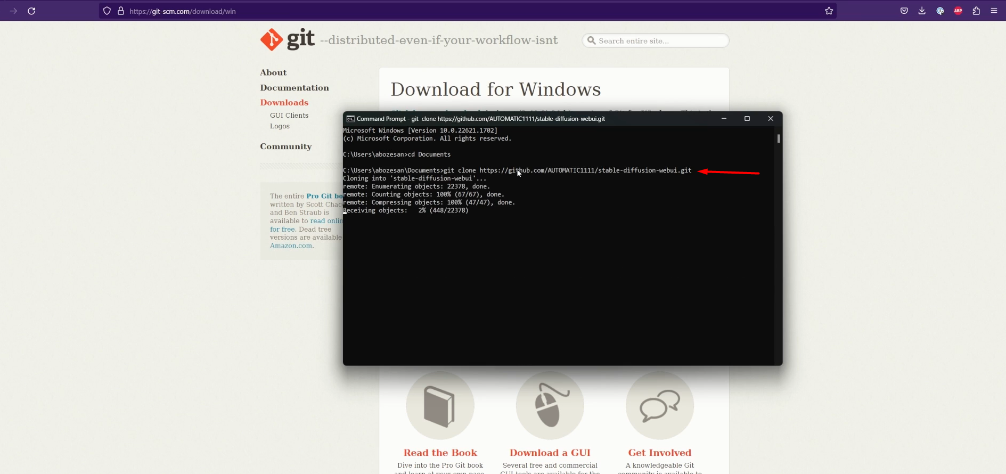
Task: Click 'Compressing objects: 100%' line
Action: click(429, 202)
